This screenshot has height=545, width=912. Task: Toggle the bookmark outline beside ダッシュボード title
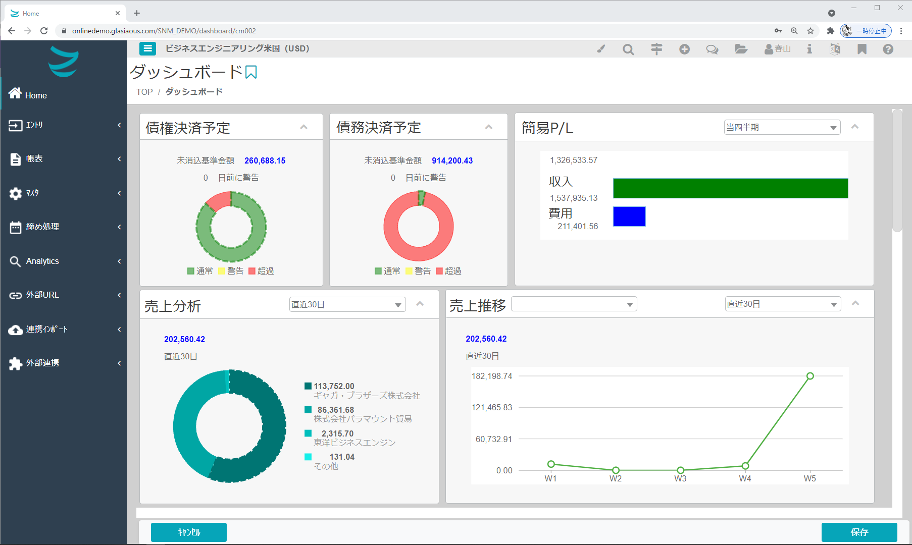click(251, 73)
